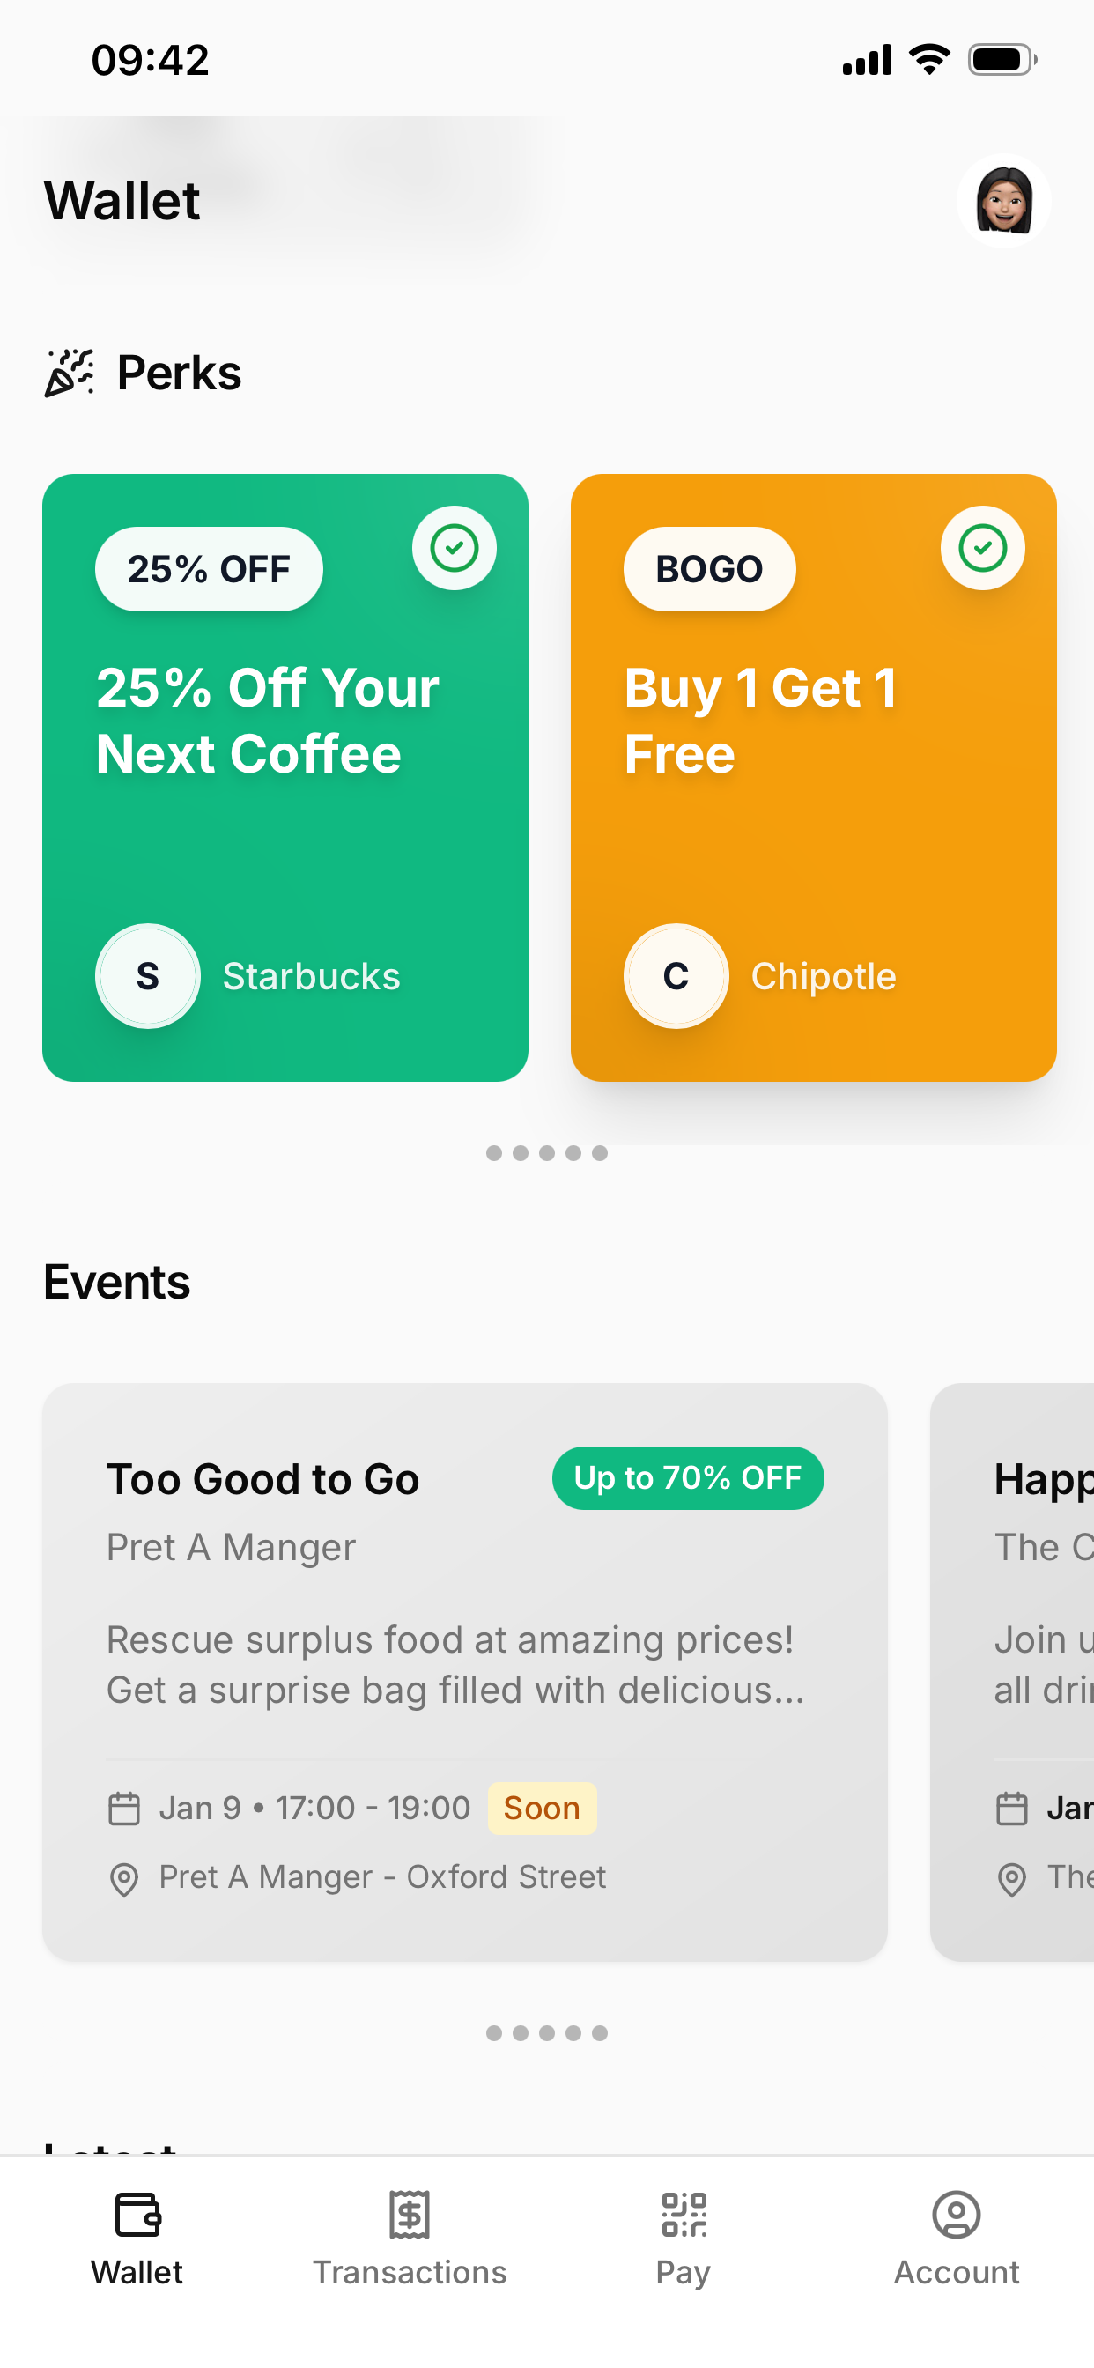Toggle the Starbucks perk checkmark
Viewport: 1094px width, 2368px height.
(455, 548)
